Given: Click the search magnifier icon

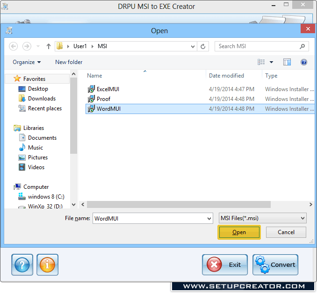Looking at the screenshot, I should [x=302, y=46].
